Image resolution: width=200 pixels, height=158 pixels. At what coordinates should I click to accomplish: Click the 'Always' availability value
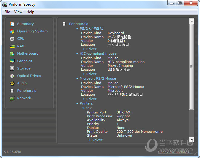[x=123, y=120]
